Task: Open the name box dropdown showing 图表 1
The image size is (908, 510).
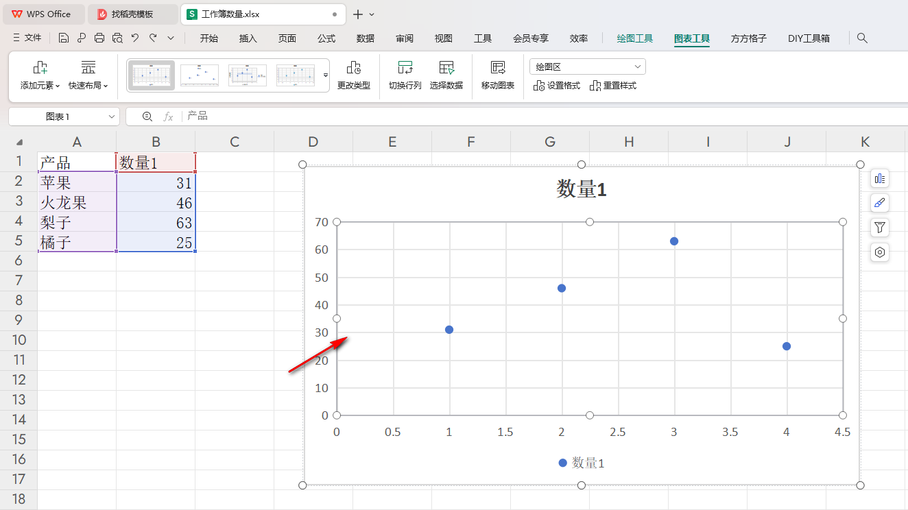Action: [112, 117]
